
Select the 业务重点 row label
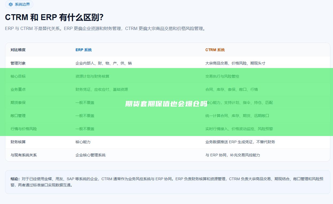[x=18, y=89]
